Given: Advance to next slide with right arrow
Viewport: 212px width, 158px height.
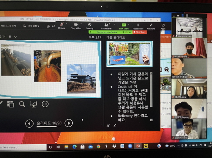Looking at the screenshot, I should coord(69,123).
